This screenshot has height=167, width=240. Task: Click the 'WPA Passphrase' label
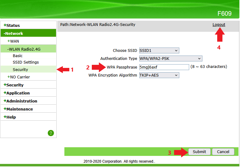coord(122,67)
